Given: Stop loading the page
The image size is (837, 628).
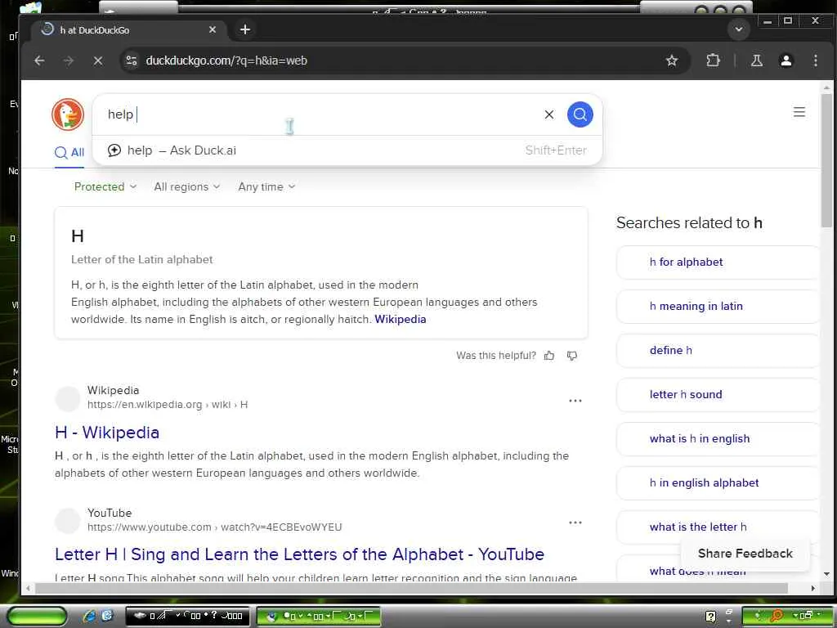Looking at the screenshot, I should 98,61.
